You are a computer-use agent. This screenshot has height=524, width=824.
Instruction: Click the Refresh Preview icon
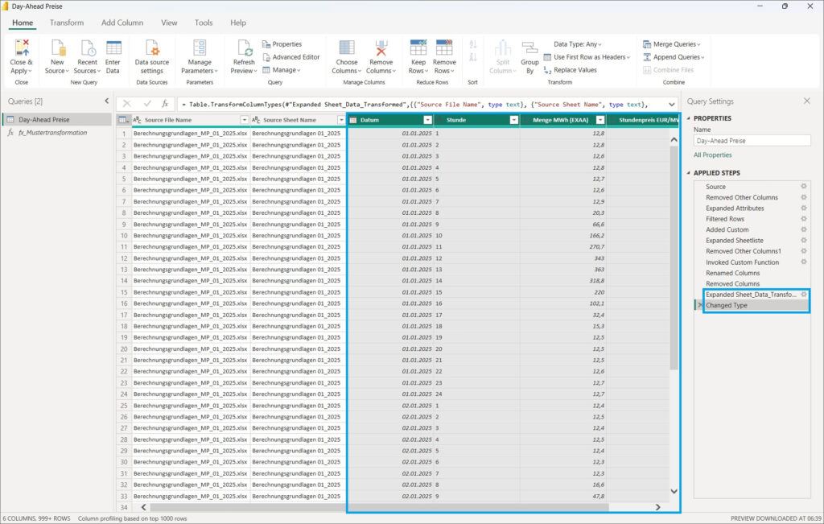pos(245,47)
